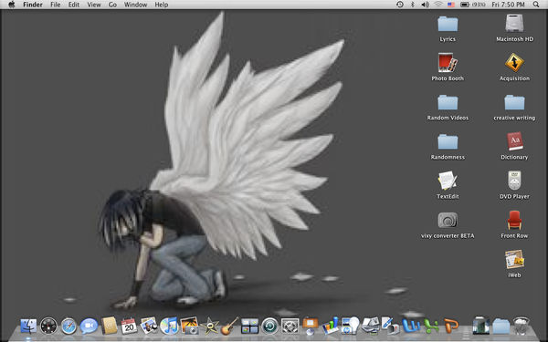The width and height of the screenshot is (548, 342).
Task: Launch iChat from the dock
Action: pyautogui.click(x=89, y=326)
